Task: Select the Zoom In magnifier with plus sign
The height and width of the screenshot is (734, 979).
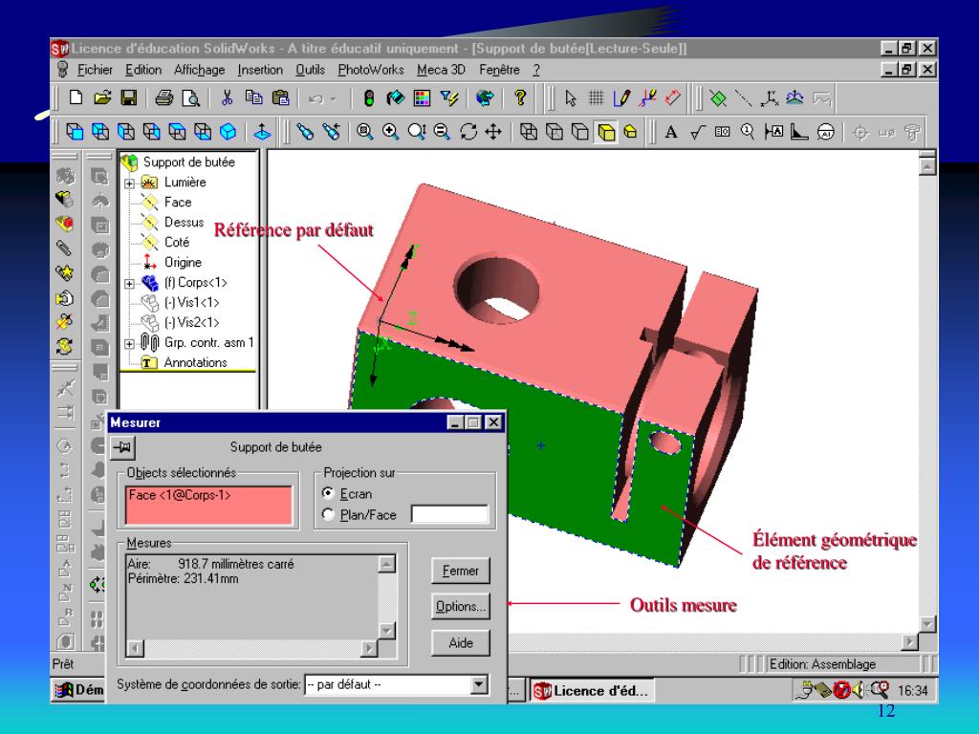Action: [x=391, y=132]
